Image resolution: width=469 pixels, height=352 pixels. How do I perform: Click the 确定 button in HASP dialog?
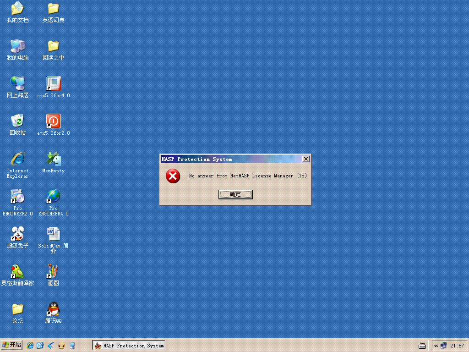(235, 194)
